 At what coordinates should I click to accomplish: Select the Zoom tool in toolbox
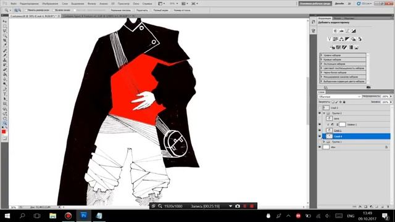4,123
